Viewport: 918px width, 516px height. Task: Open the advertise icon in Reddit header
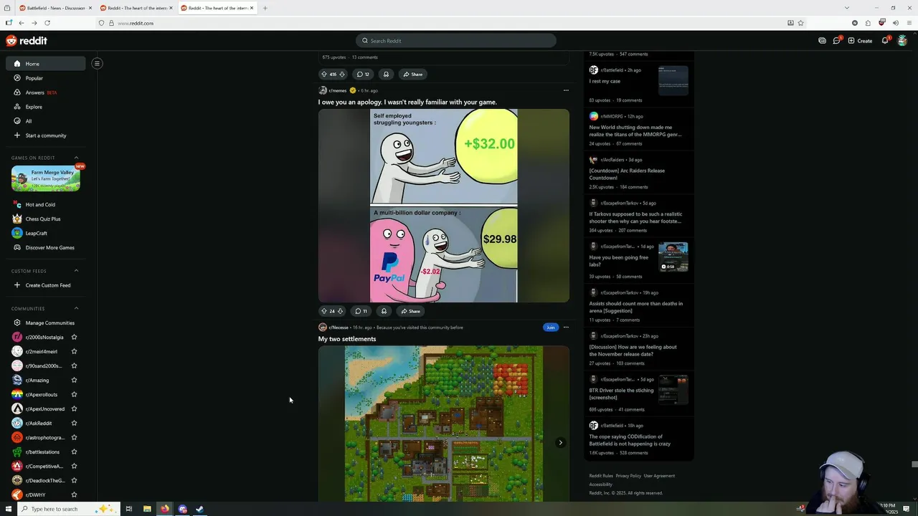click(822, 41)
